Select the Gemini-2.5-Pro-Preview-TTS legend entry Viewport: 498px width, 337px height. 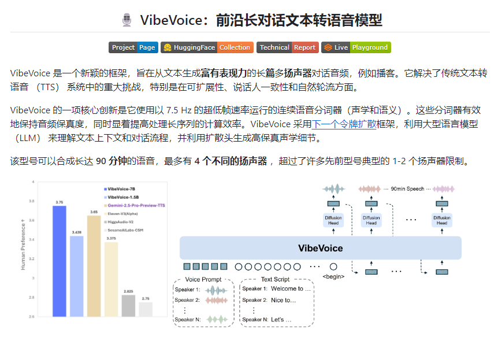(x=135, y=205)
